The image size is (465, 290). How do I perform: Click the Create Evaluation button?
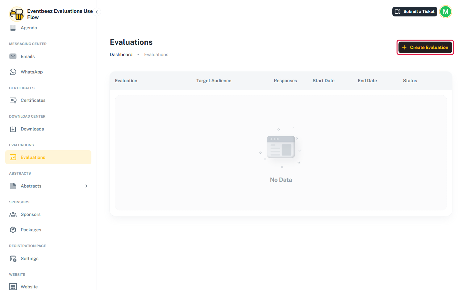pyautogui.click(x=425, y=47)
